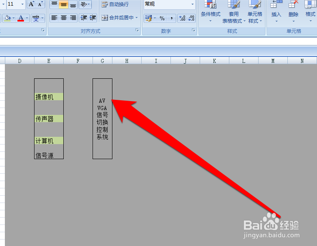This screenshot has height=246, width=317.
Task: Click the formula bar input area
Action: pos(158,41)
